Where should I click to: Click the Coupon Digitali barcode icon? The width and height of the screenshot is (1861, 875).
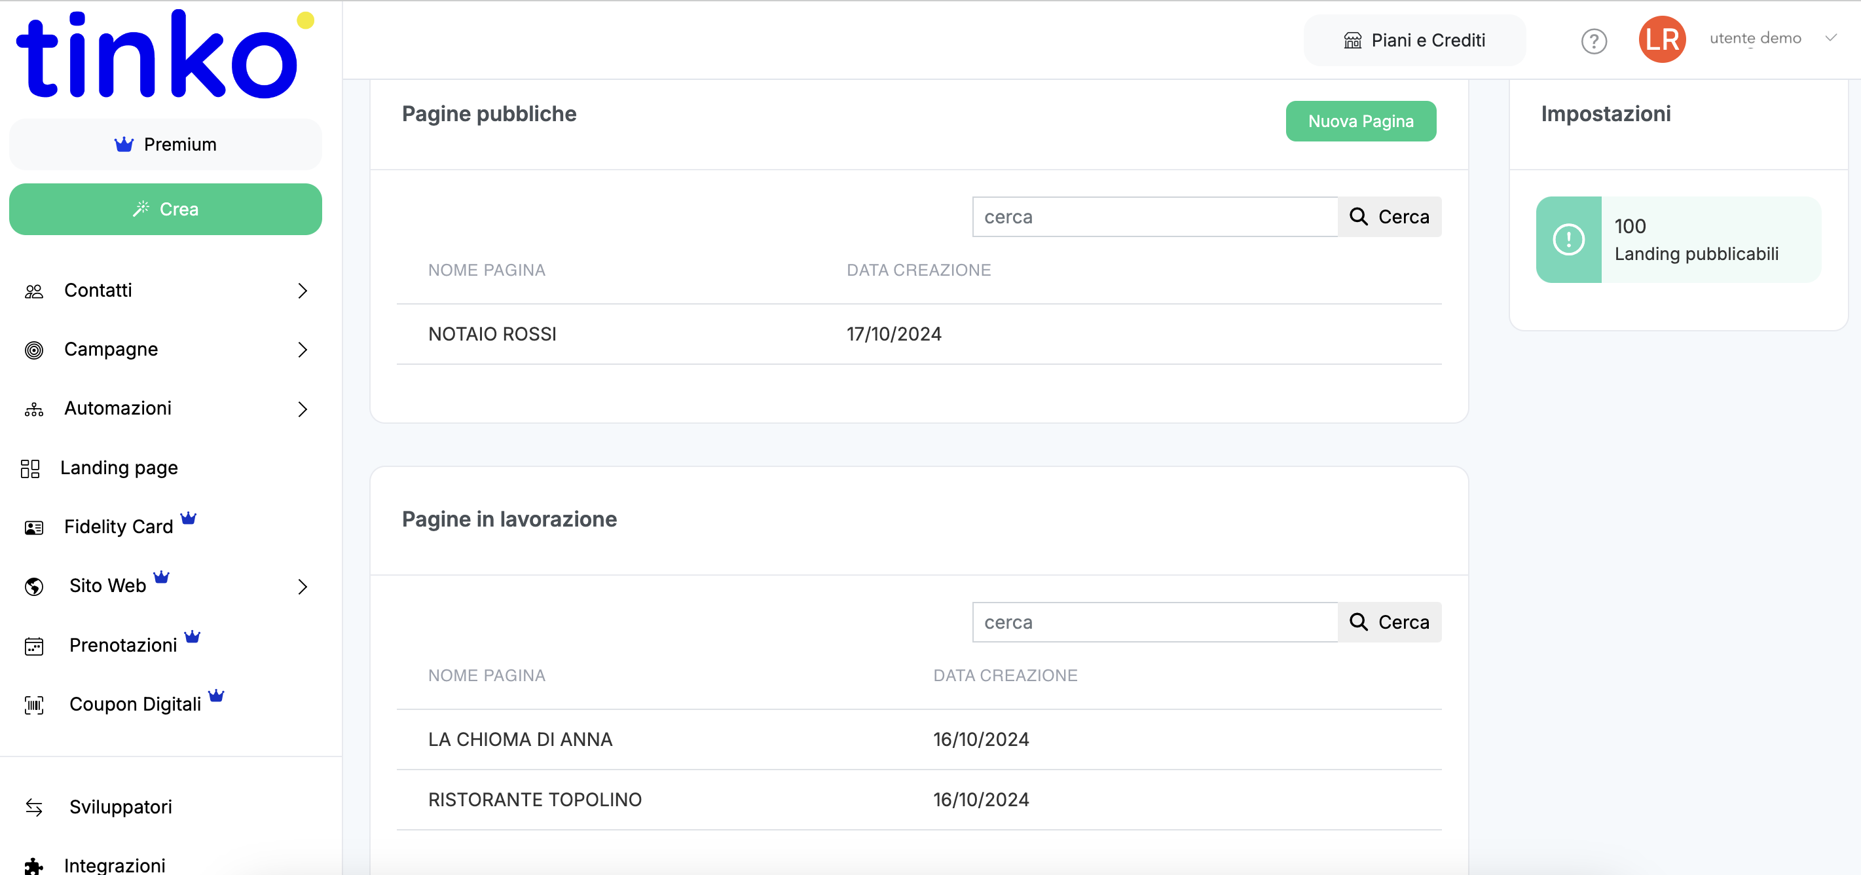coord(34,705)
